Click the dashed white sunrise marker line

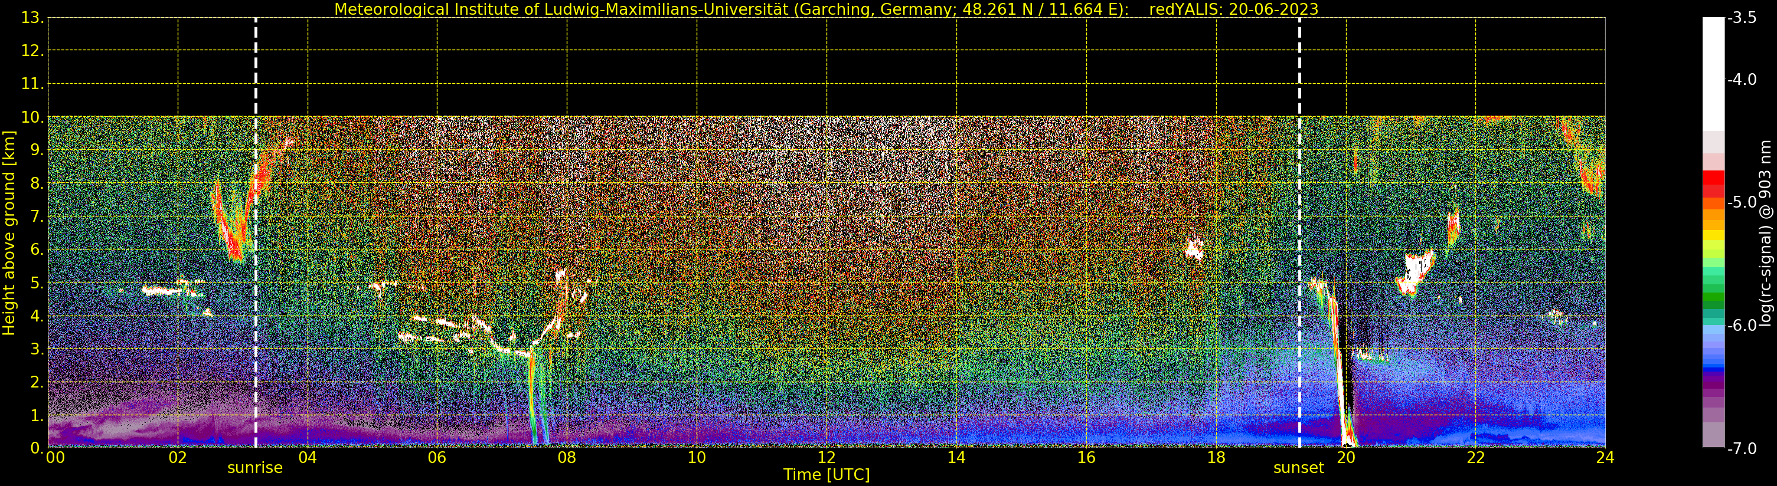coord(256,233)
